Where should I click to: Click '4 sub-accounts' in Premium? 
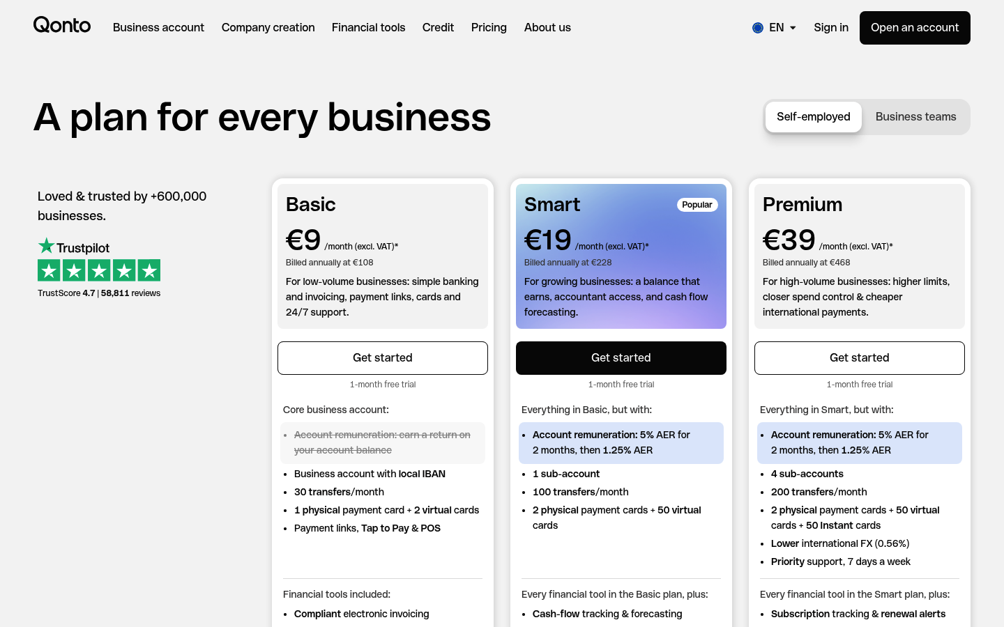(x=807, y=474)
